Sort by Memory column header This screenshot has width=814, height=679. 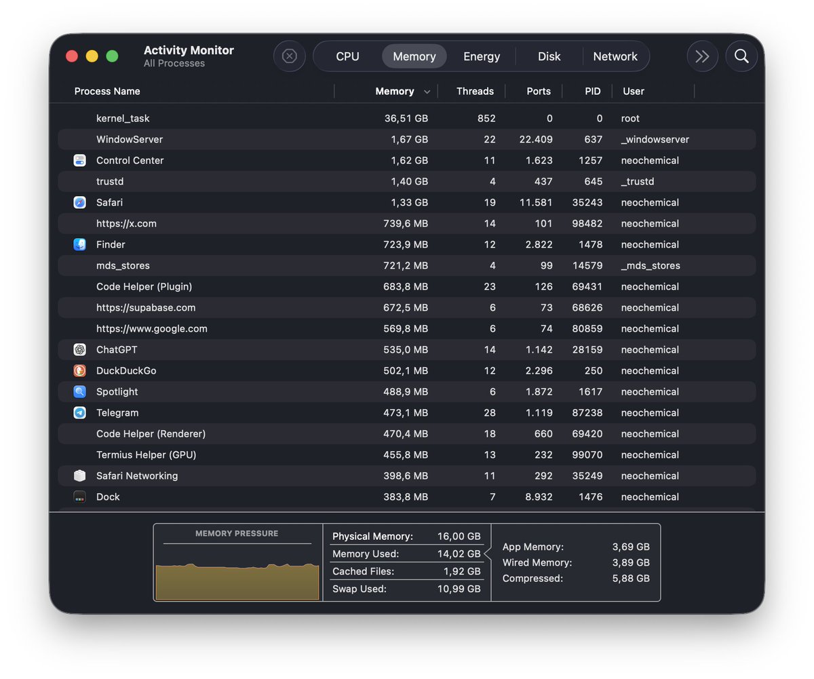395,91
